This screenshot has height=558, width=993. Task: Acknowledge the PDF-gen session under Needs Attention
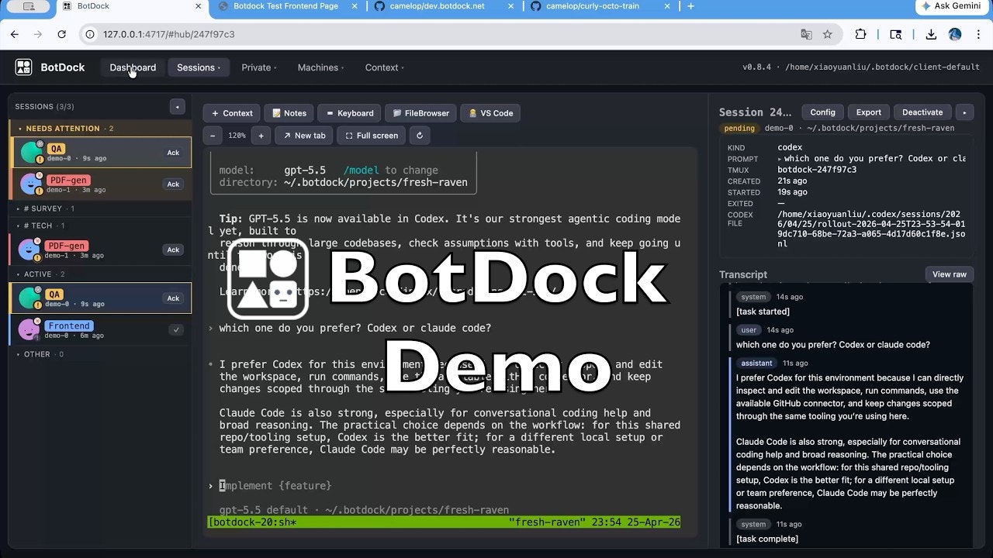[x=173, y=184]
